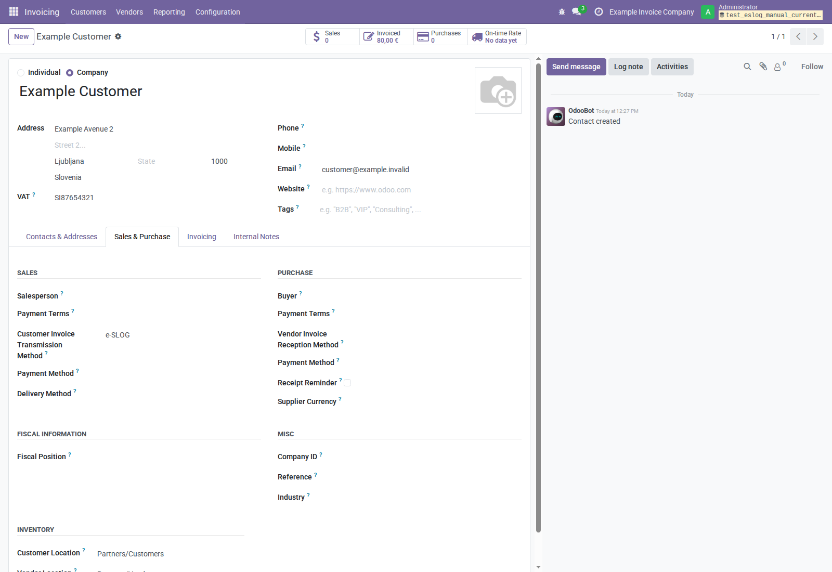
Task: Select the Company radio button
Action: (x=70, y=73)
